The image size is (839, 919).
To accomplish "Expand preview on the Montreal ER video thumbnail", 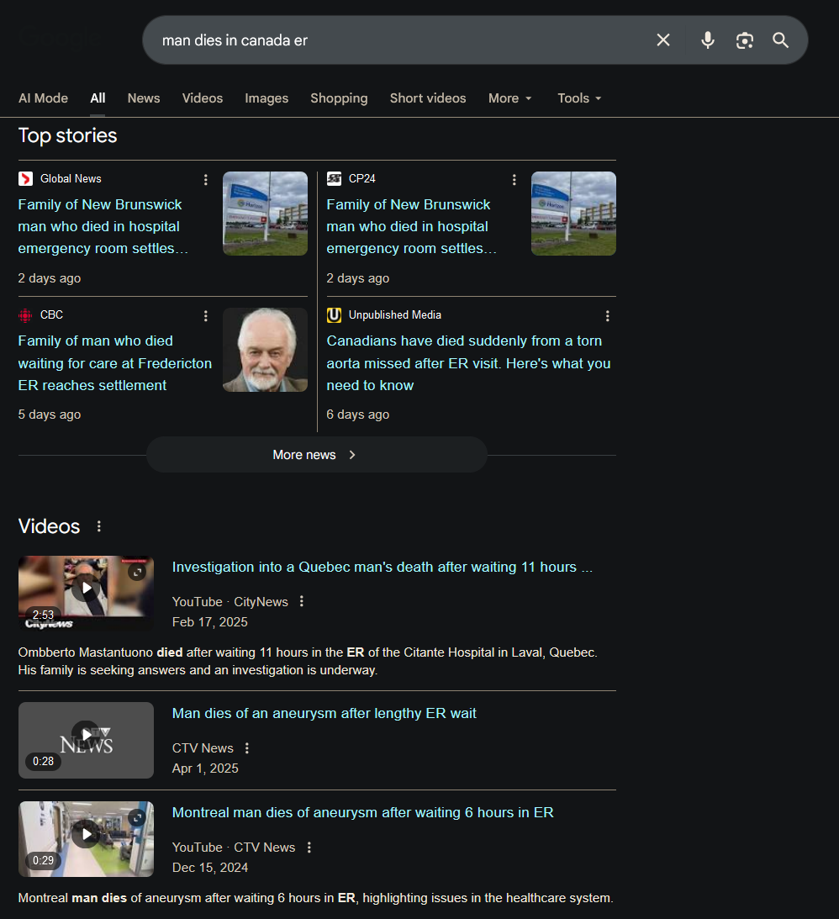I will [x=137, y=817].
